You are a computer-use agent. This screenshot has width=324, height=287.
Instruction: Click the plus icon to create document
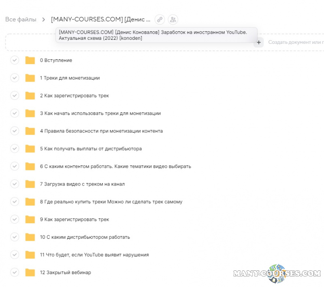pyautogui.click(x=259, y=42)
